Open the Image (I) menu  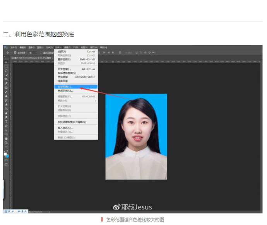pyautogui.click(x=31, y=48)
